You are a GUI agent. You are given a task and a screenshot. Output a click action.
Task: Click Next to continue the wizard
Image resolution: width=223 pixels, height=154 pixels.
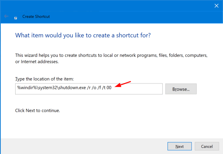pos(179,146)
